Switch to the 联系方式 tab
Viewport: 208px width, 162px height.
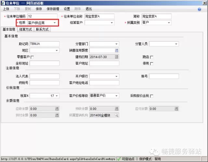pyautogui.click(x=42, y=30)
